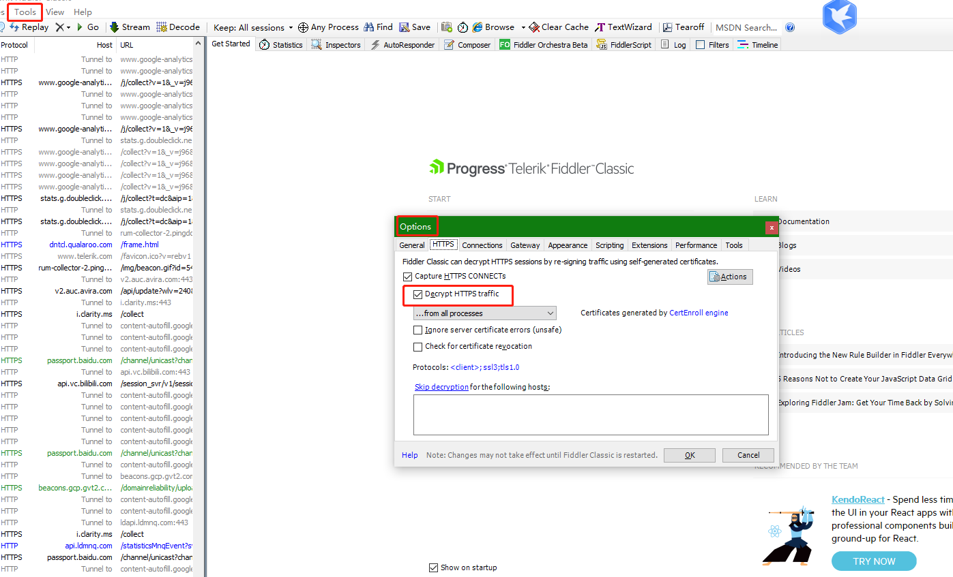Switch to Scripting tab in Options
Screen dimensions: 953x577
[610, 245]
